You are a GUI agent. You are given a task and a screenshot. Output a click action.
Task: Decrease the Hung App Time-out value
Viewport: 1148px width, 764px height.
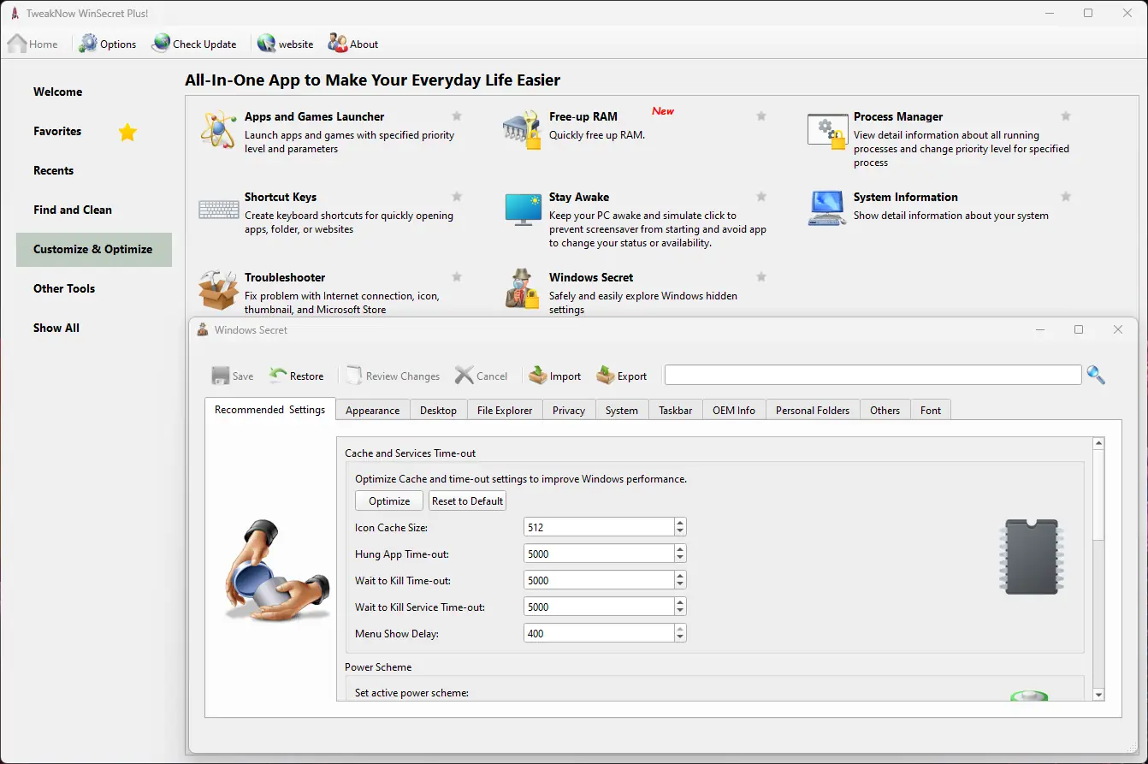(680, 559)
